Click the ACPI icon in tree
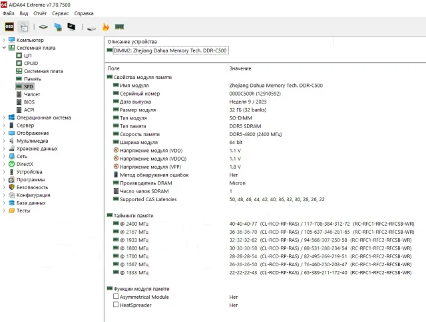This screenshot has height=322, width=426. [19, 110]
